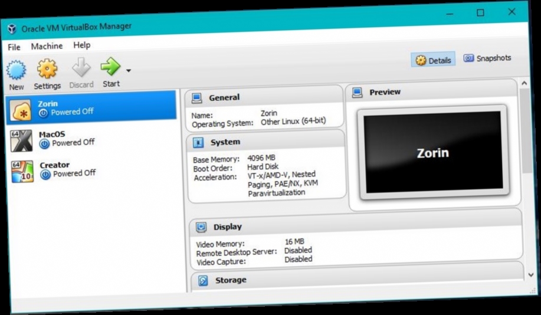
Task: Click the "Other Linux (64-bit)" value
Action: pos(293,121)
